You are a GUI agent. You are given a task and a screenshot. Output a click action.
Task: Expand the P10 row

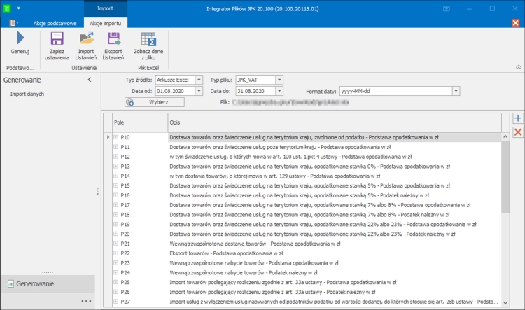click(116, 138)
